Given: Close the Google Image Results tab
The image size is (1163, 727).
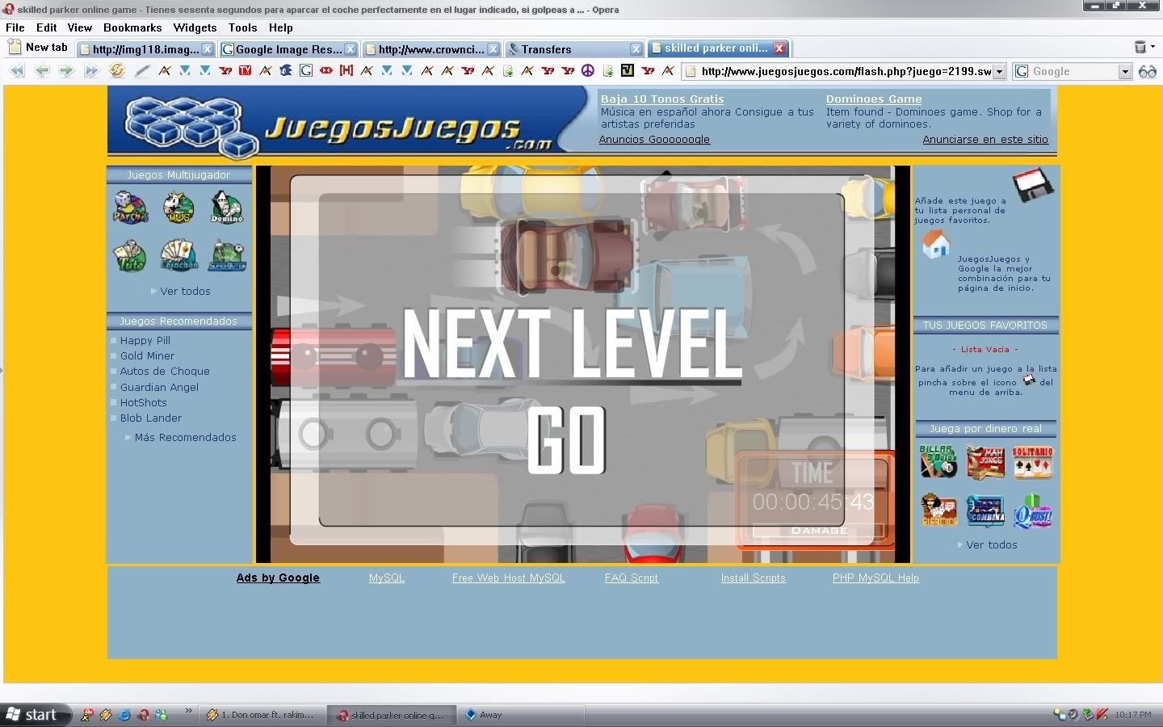Looking at the screenshot, I should click(x=351, y=49).
